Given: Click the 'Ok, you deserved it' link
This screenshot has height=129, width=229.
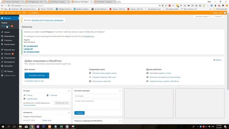Looking at the screenshot, I should point(31,46).
